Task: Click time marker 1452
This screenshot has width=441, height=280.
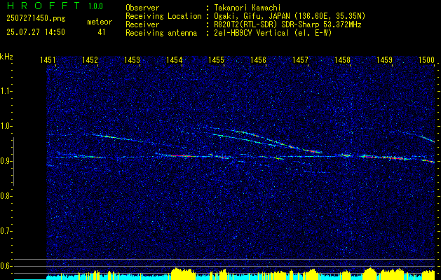Action: [x=90, y=59]
